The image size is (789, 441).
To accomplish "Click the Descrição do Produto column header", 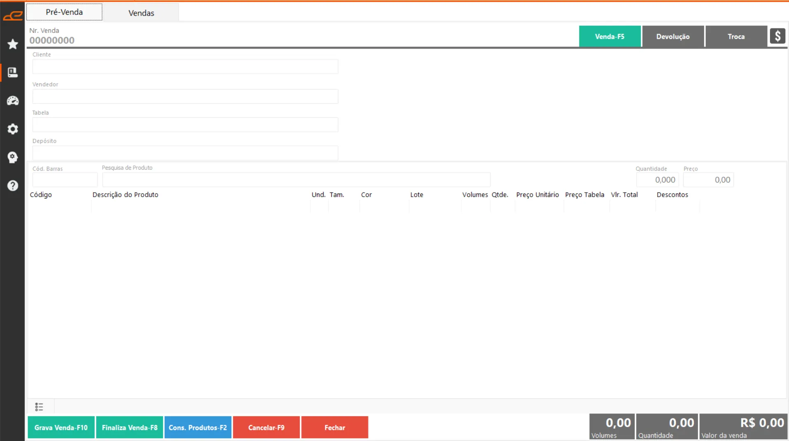I will pos(125,195).
